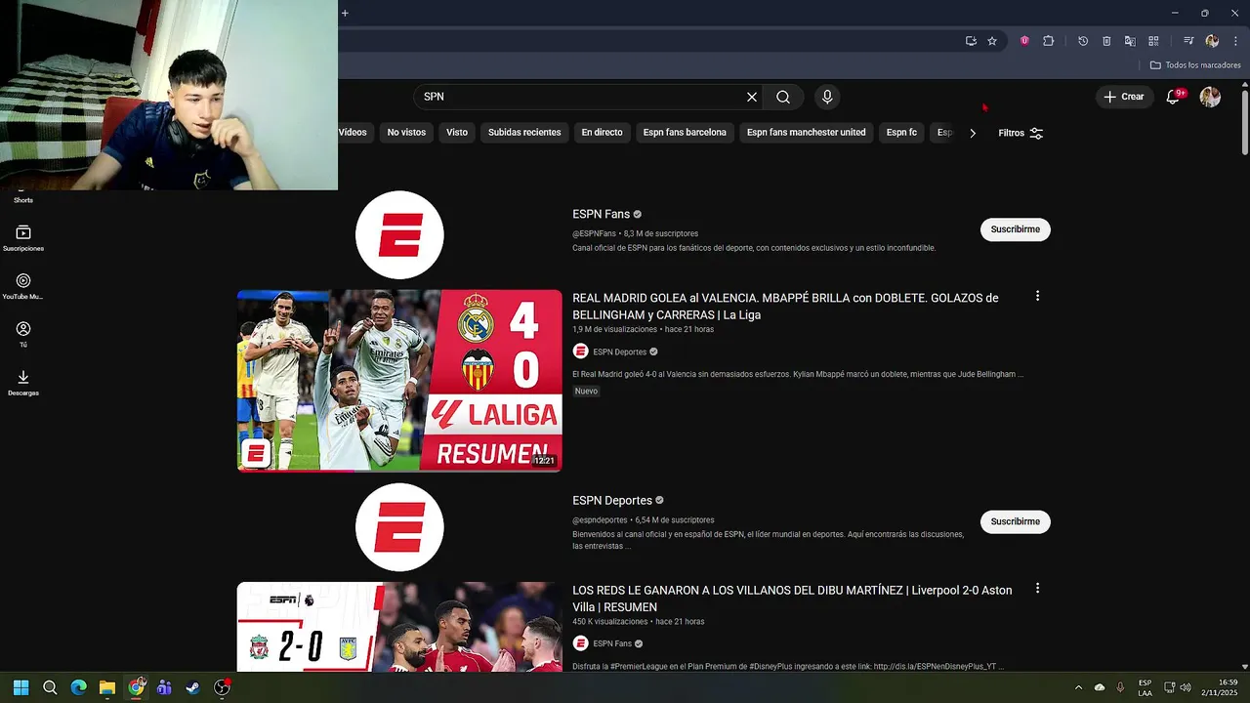The width and height of the screenshot is (1250, 703).
Task: Open the YouTube account avatar menu
Action: (1210, 97)
